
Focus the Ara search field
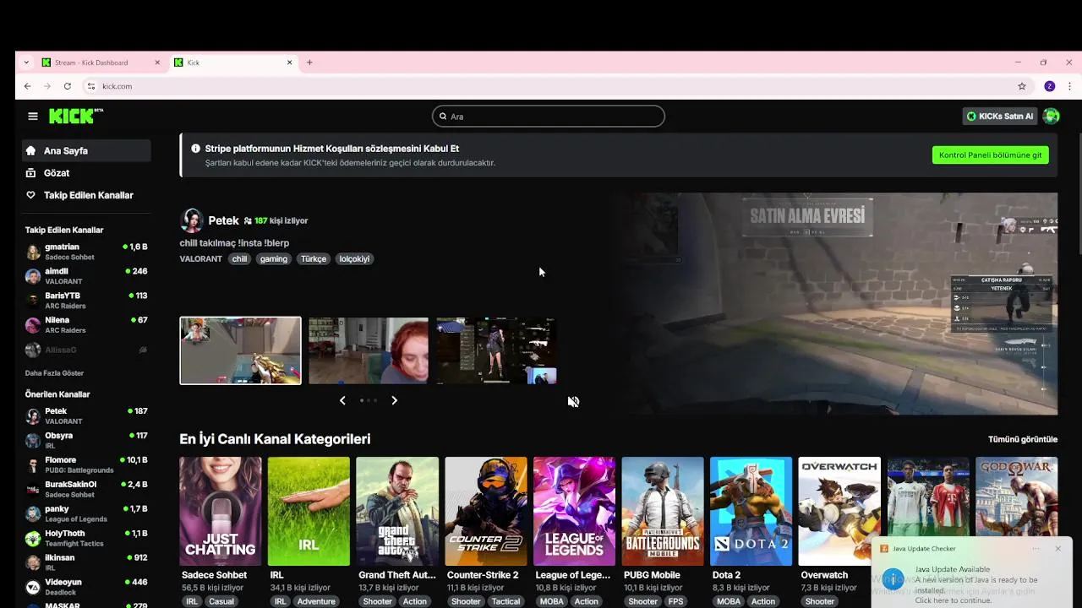[548, 117]
